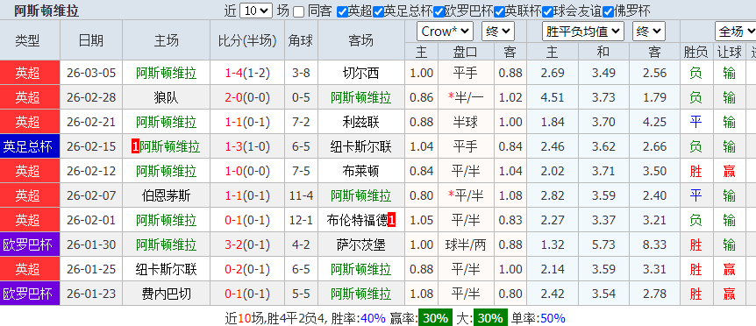The width and height of the screenshot is (756, 326).
Task: Click the 阿斯顿维拉 team title
Action: click(x=46, y=11)
